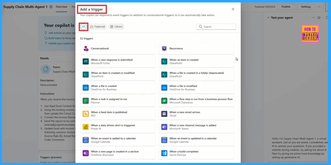This screenshot has height=165, width=331.
Task: Click the OneNote (Business) icon
Action: click(x=86, y=153)
